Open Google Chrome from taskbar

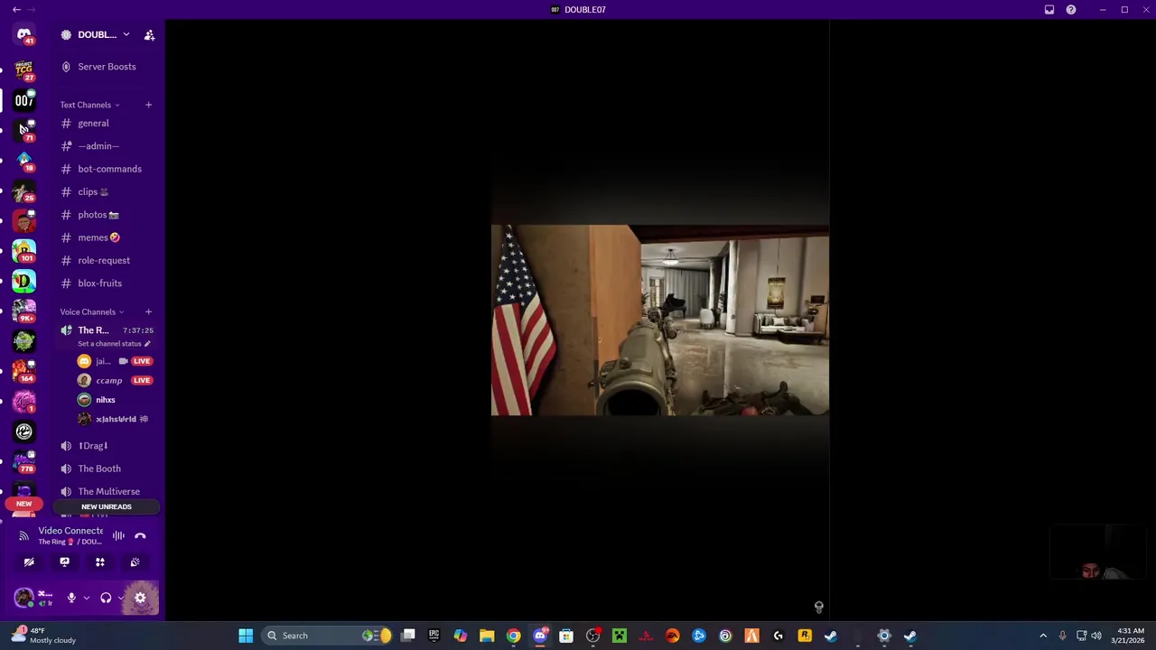tap(513, 636)
